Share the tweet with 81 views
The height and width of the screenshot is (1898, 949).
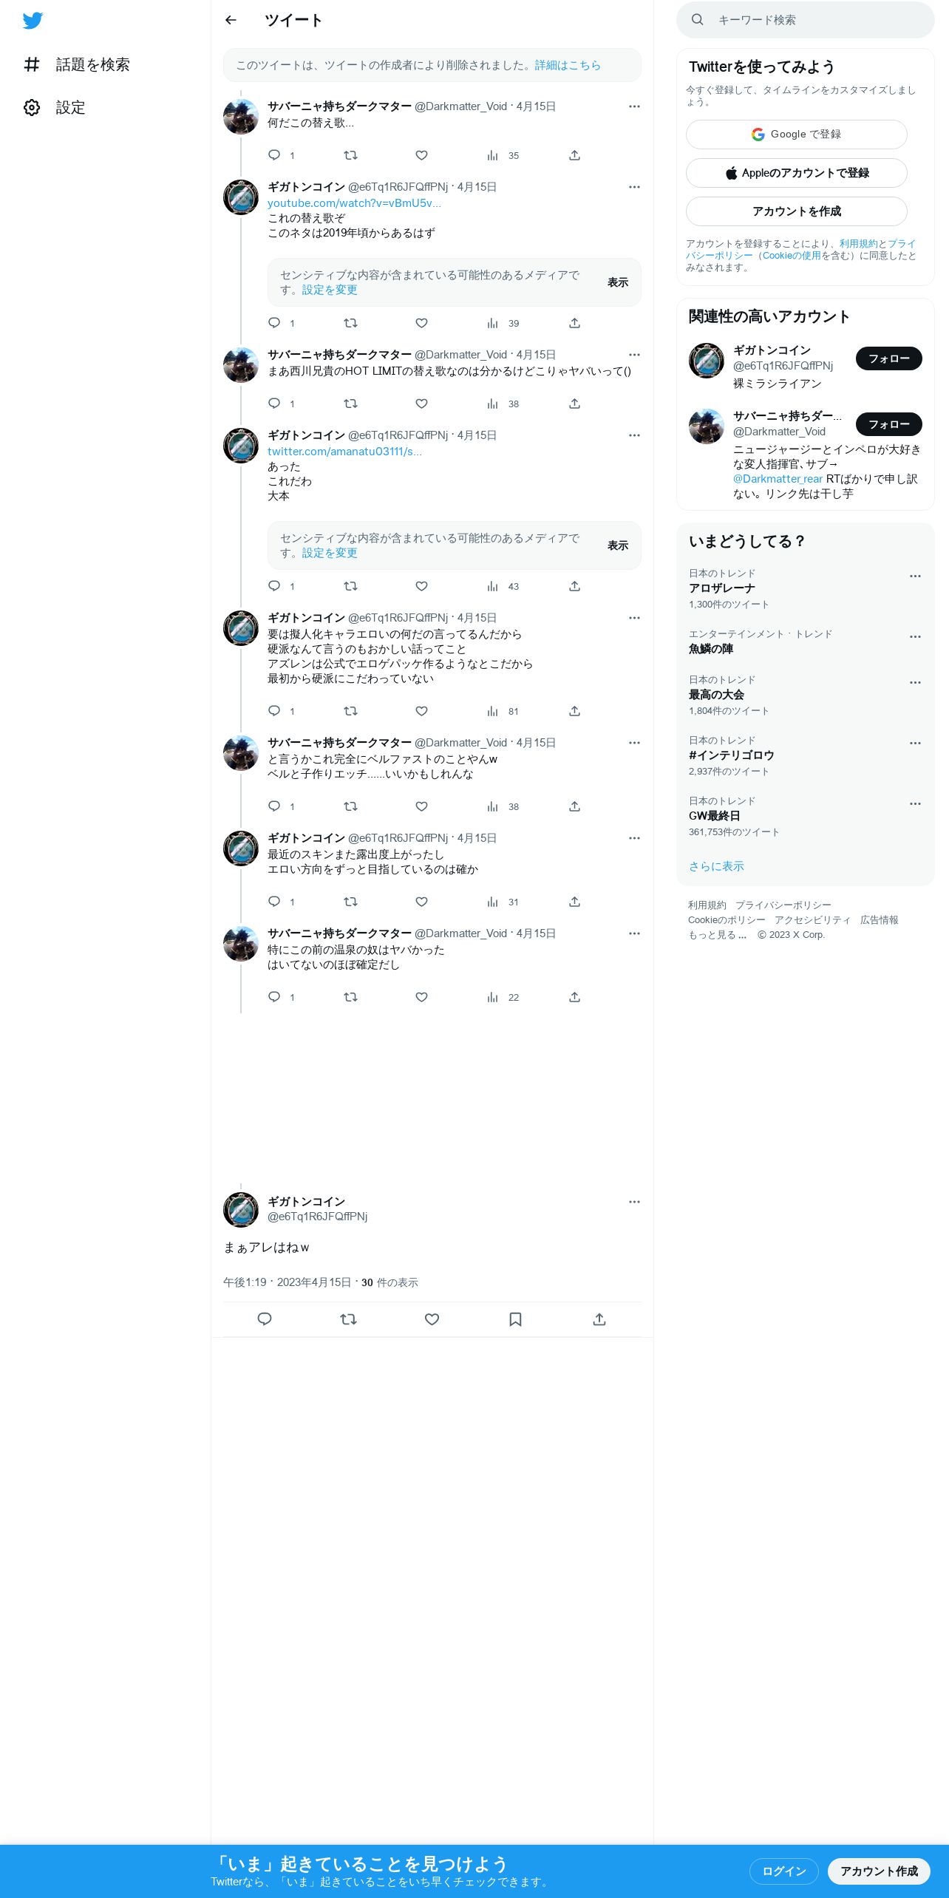tap(574, 711)
